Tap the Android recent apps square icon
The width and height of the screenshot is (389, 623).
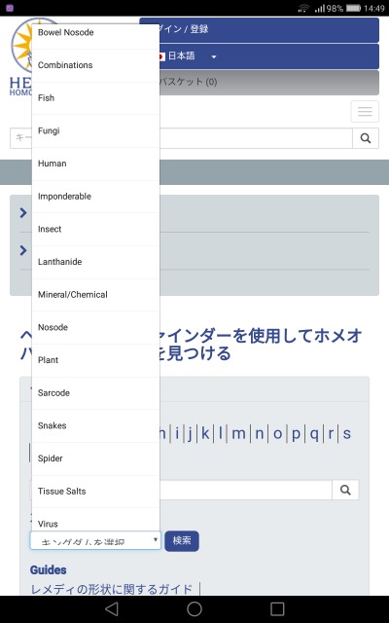click(x=277, y=608)
